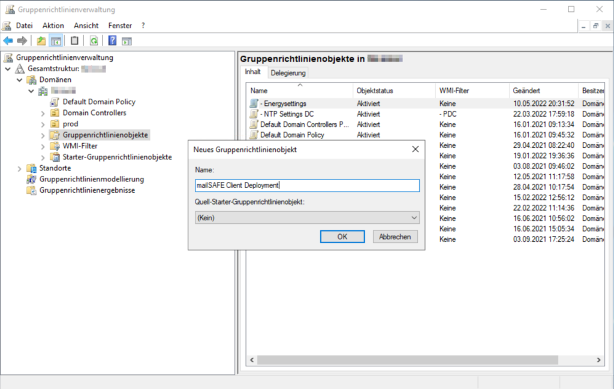The width and height of the screenshot is (614, 389).
Task: Click the clipboard Paste toolbar icon
Action: point(74,41)
